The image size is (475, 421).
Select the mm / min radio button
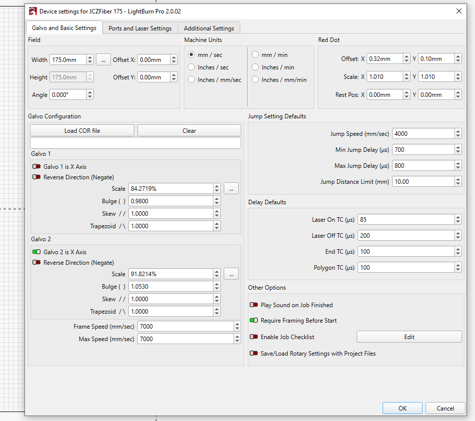coord(256,55)
